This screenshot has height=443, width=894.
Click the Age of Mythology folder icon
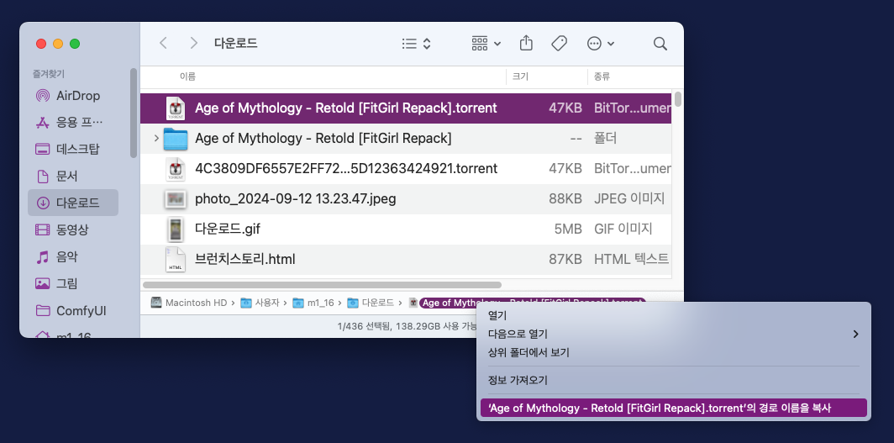click(x=176, y=139)
